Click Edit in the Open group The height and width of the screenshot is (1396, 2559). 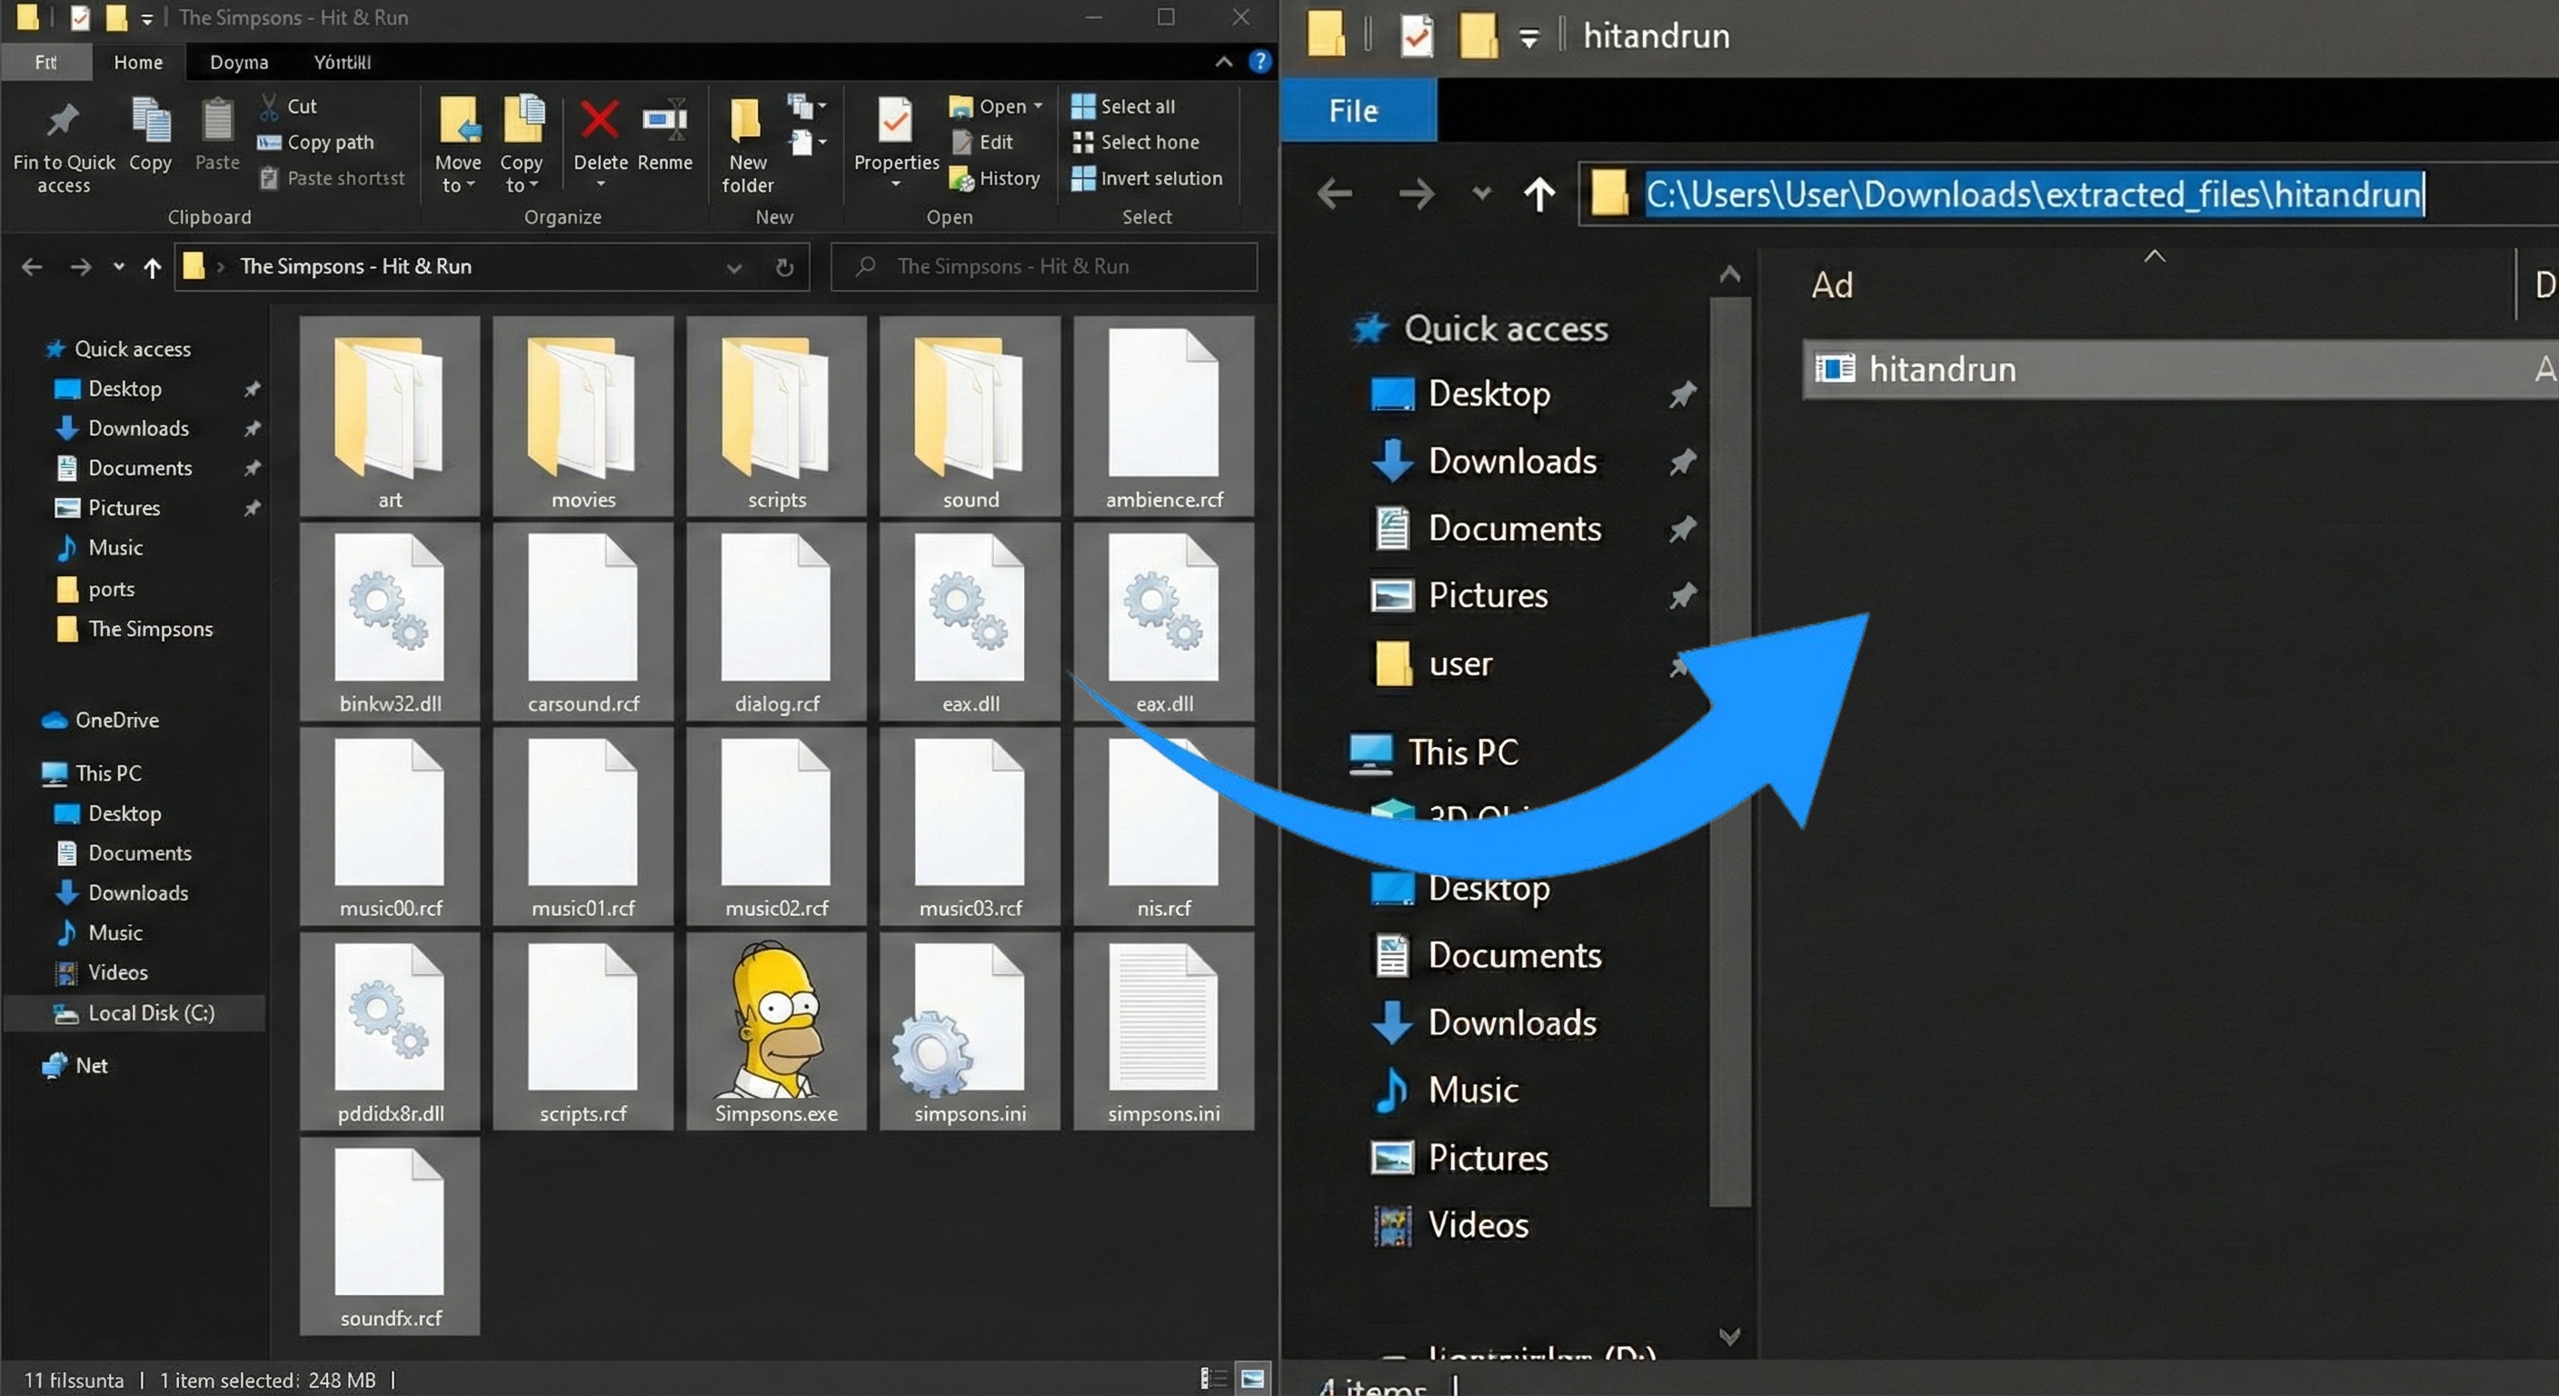pyautogui.click(x=982, y=142)
